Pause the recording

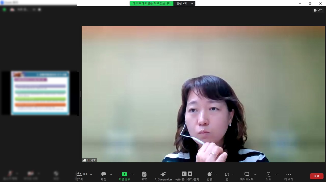pyautogui.click(x=184, y=174)
